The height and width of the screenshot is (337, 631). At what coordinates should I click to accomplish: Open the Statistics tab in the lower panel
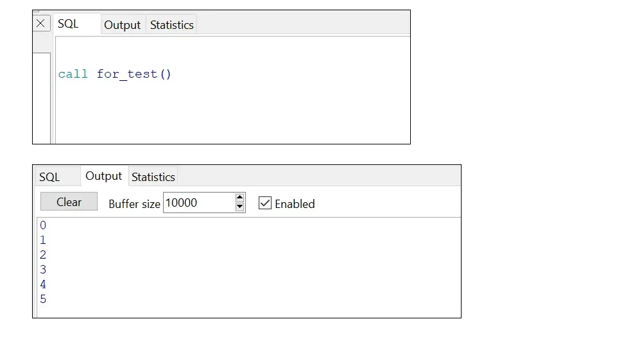153,177
